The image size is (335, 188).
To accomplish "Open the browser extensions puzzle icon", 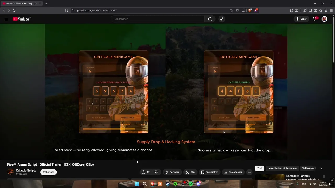I will point(291,10).
